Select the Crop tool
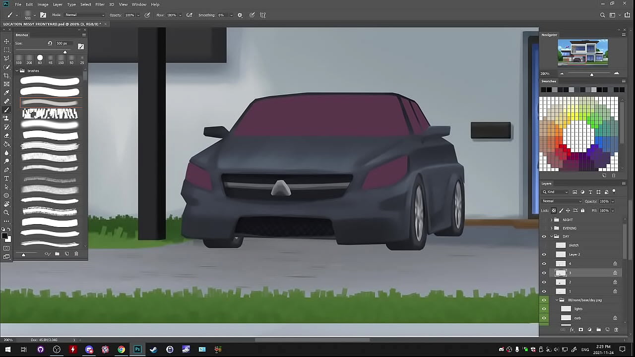This screenshot has width=635, height=357. [x=6, y=75]
